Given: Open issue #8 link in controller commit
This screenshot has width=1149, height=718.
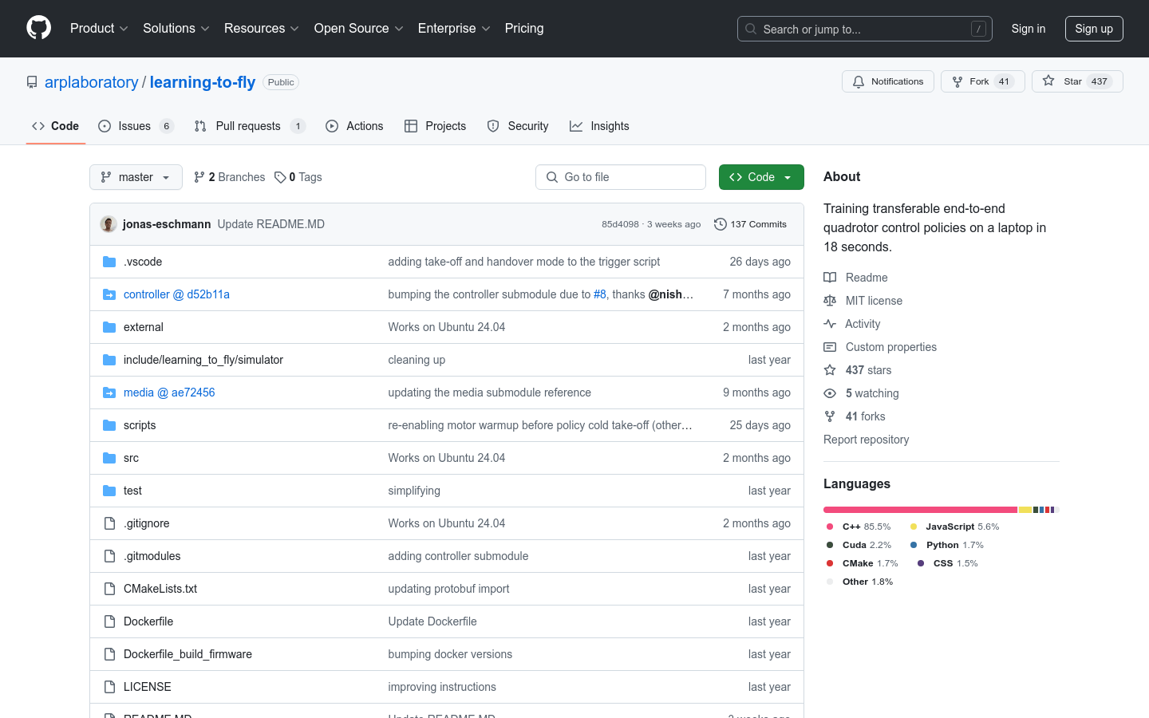Looking at the screenshot, I should [x=600, y=294].
